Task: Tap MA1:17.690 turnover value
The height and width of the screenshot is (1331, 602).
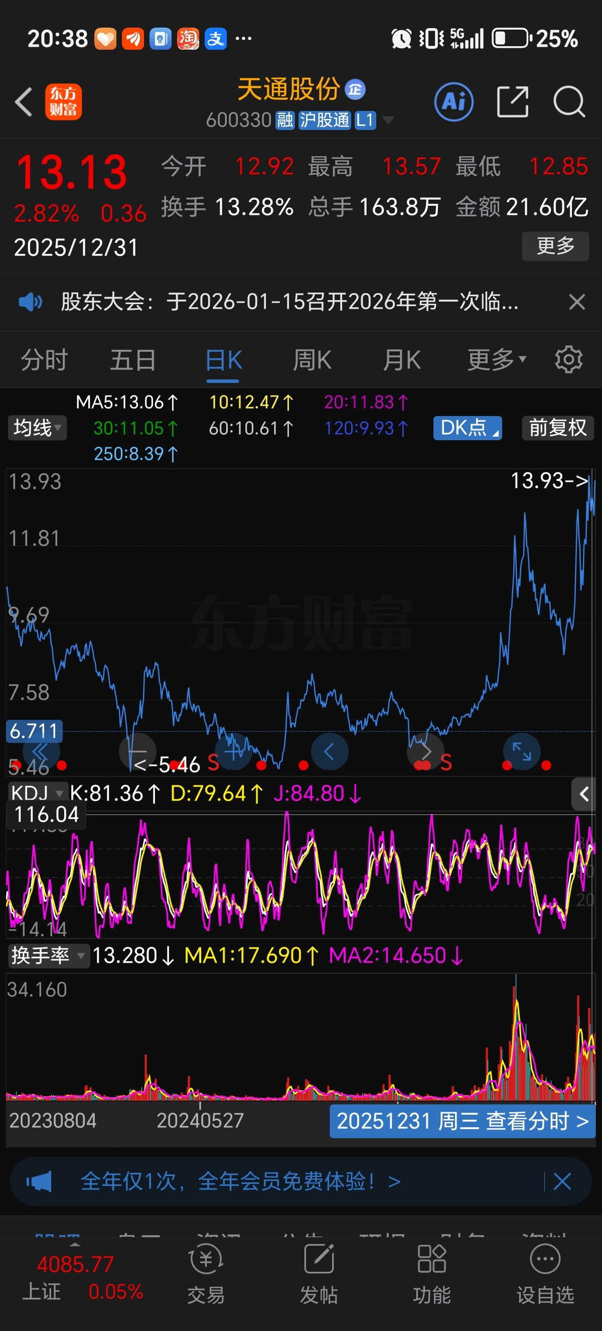Action: tap(251, 956)
